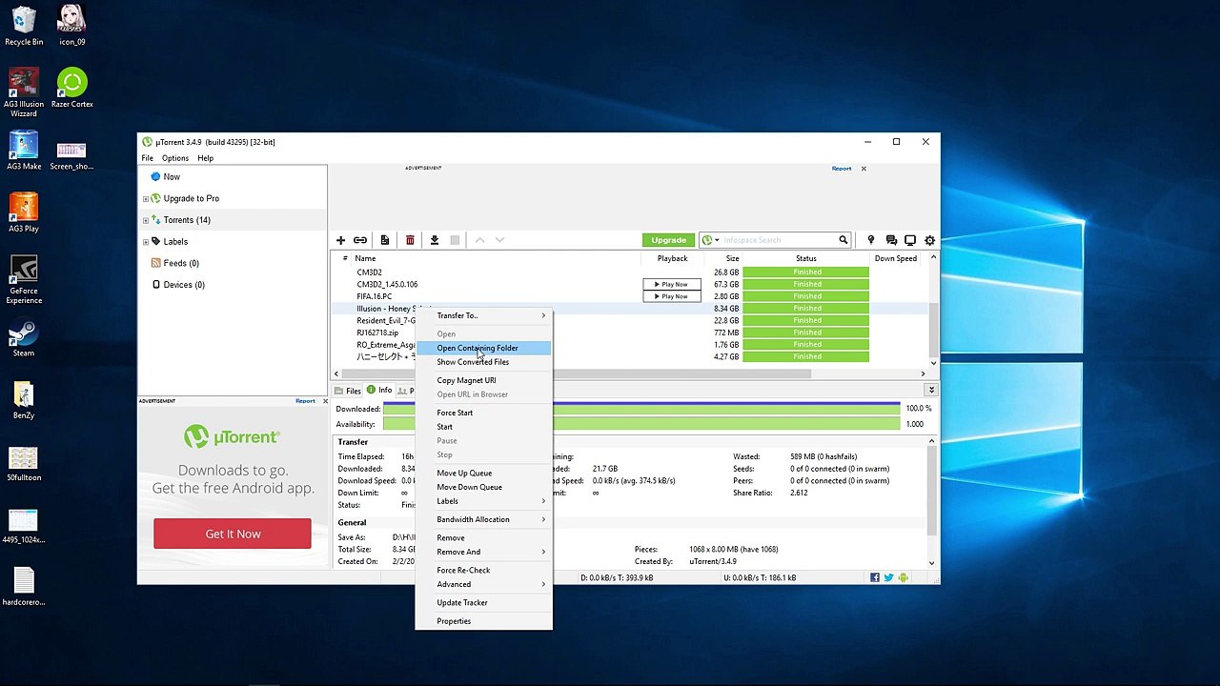Click the chat bubbles icon in toolbar
This screenshot has height=686, width=1220.
[x=891, y=240]
